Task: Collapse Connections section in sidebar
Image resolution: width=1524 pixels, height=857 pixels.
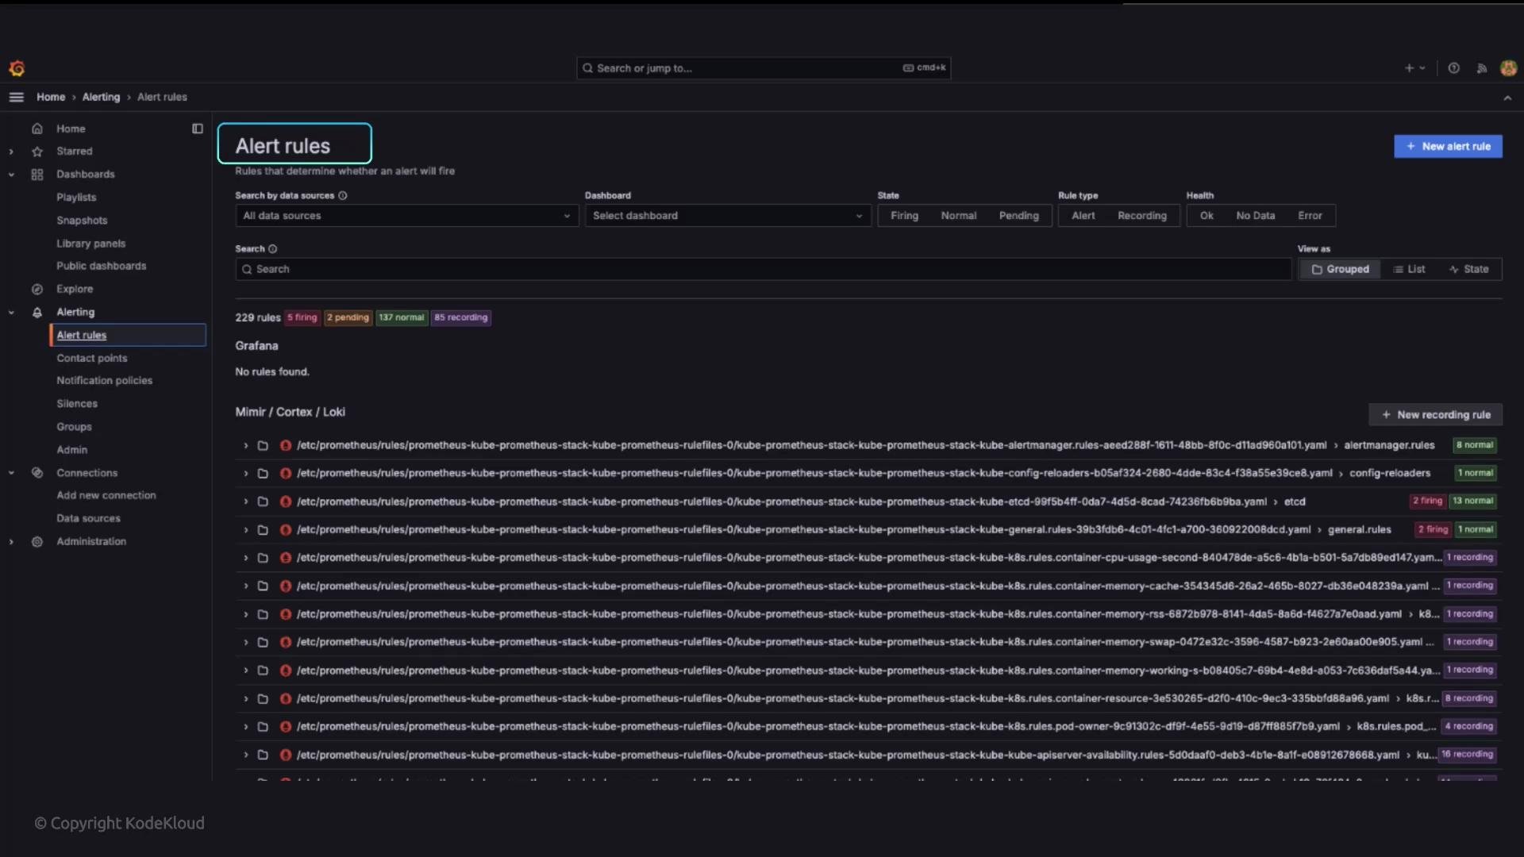Action: point(11,473)
